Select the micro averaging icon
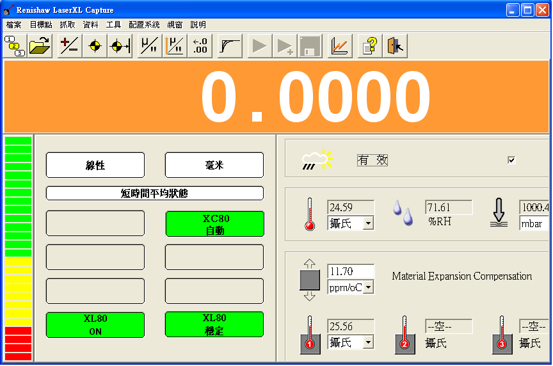Viewport: 553px width, 366px height. (150, 46)
